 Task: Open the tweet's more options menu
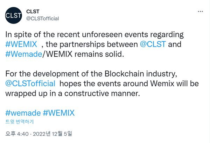(x=200, y=11)
